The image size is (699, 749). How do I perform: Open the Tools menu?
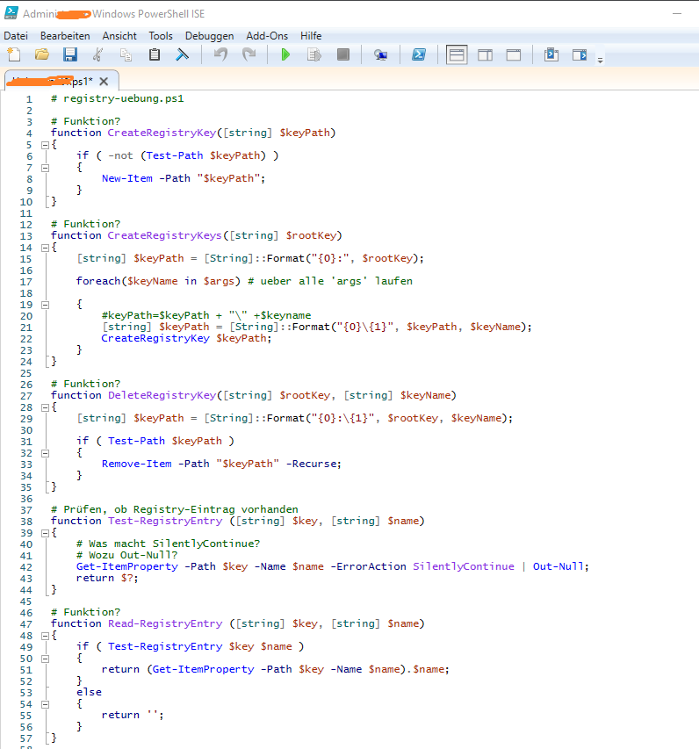coord(161,36)
